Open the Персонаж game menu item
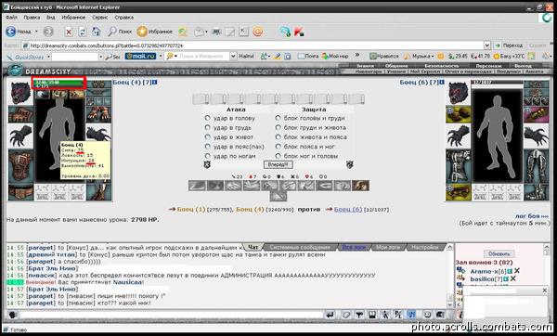This screenshot has height=336, width=557. [x=488, y=66]
